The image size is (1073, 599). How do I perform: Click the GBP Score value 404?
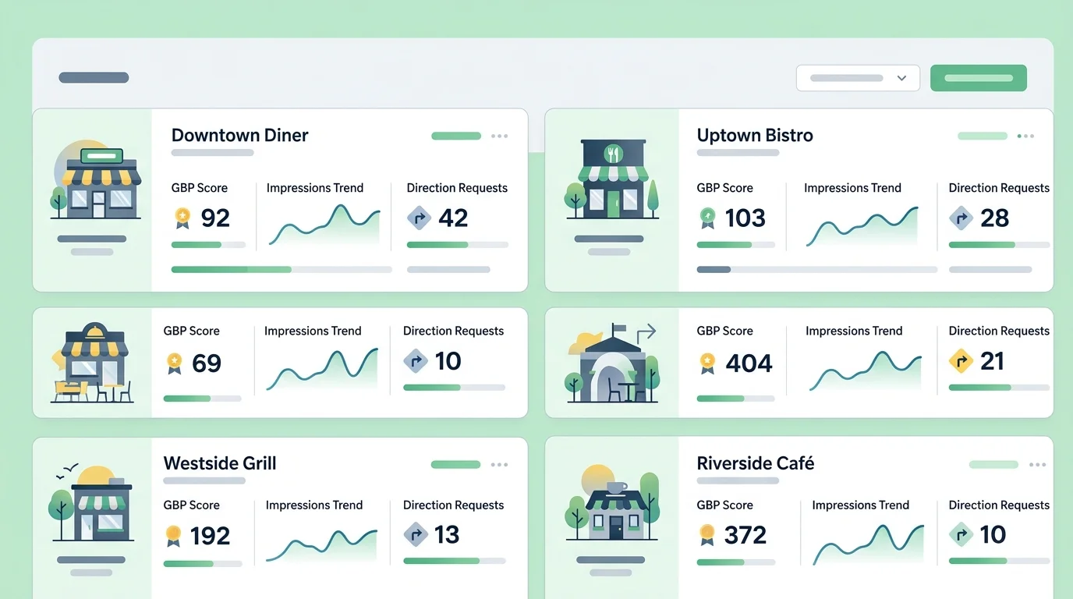pyautogui.click(x=749, y=363)
